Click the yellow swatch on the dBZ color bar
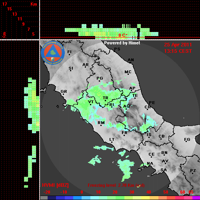Image resolution: width=200 pixels, height=200 pixels. (145, 198)
